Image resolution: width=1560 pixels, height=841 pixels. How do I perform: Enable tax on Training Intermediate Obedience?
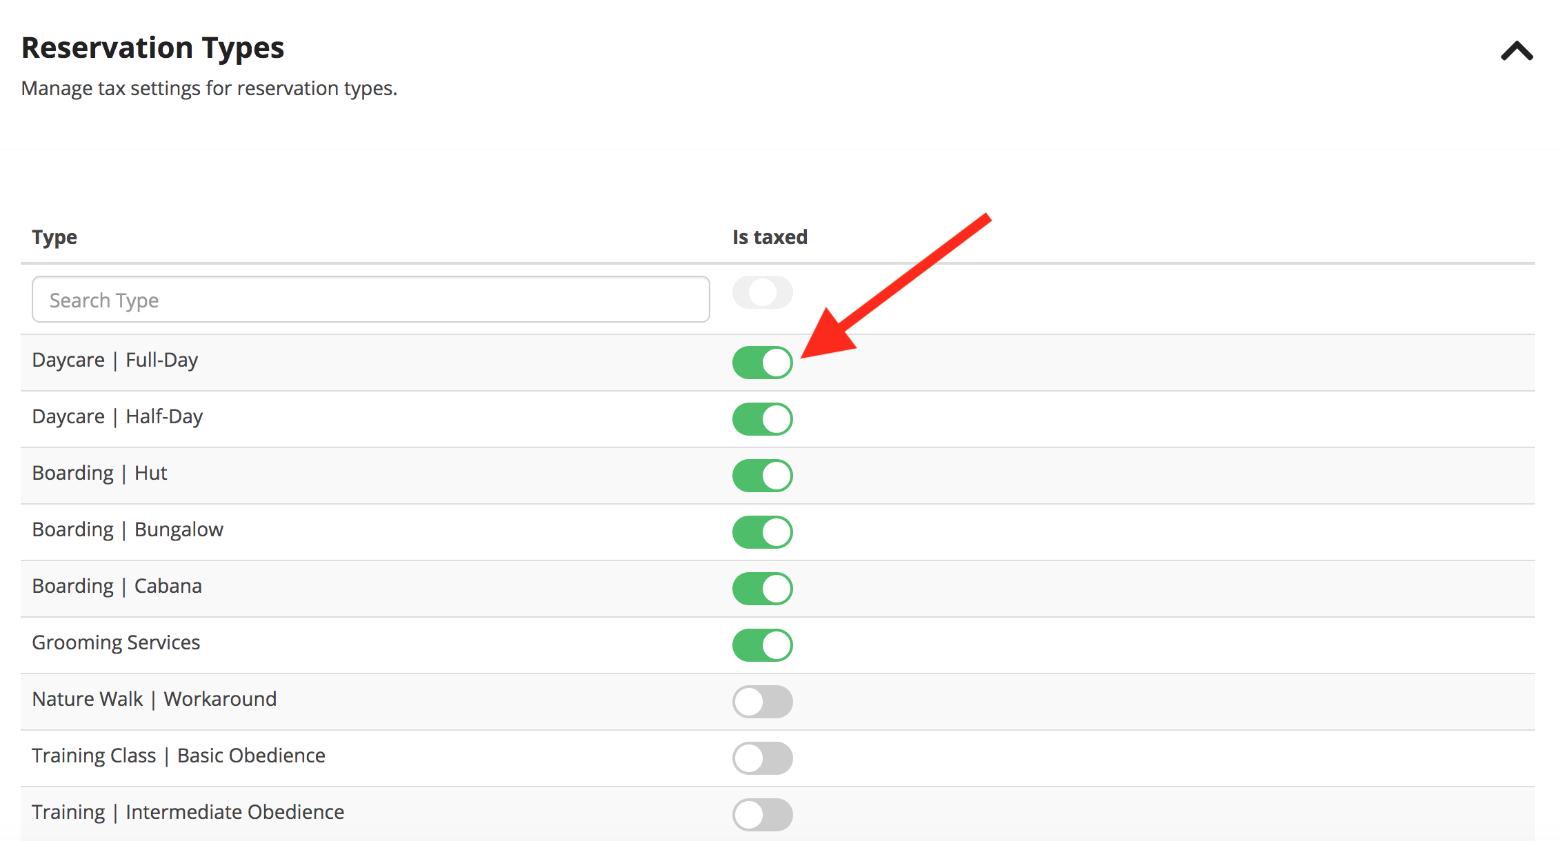(x=762, y=814)
